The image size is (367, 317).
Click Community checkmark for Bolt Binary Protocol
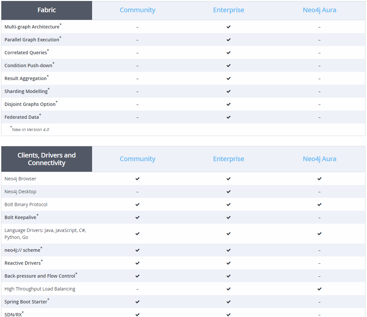pyautogui.click(x=137, y=204)
